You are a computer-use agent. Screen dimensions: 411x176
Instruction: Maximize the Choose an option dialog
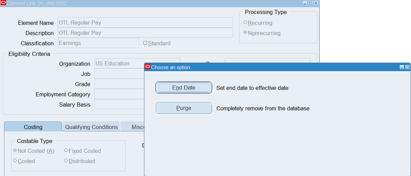click(x=407, y=67)
